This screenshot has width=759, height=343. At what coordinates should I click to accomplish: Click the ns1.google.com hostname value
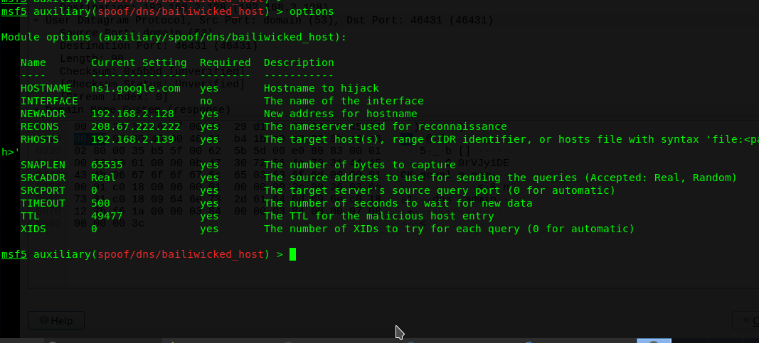[x=136, y=88]
